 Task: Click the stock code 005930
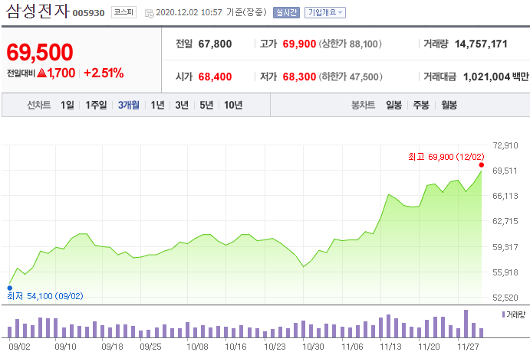click(88, 13)
